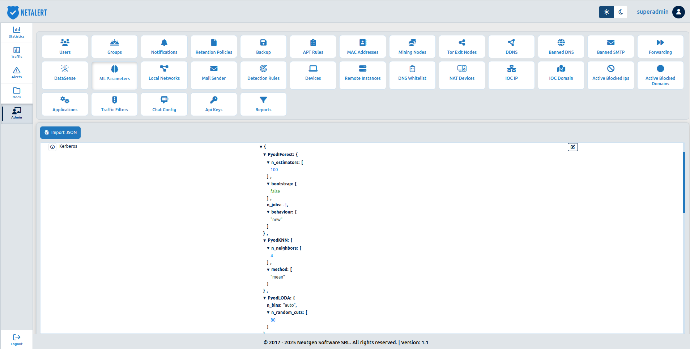Screen dimensions: 690x349
Task: Switch to light theme sun toggle
Action: click(606, 12)
